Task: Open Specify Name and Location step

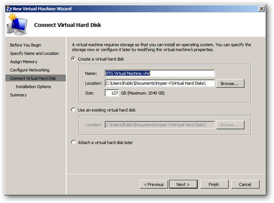Action: click(34, 53)
